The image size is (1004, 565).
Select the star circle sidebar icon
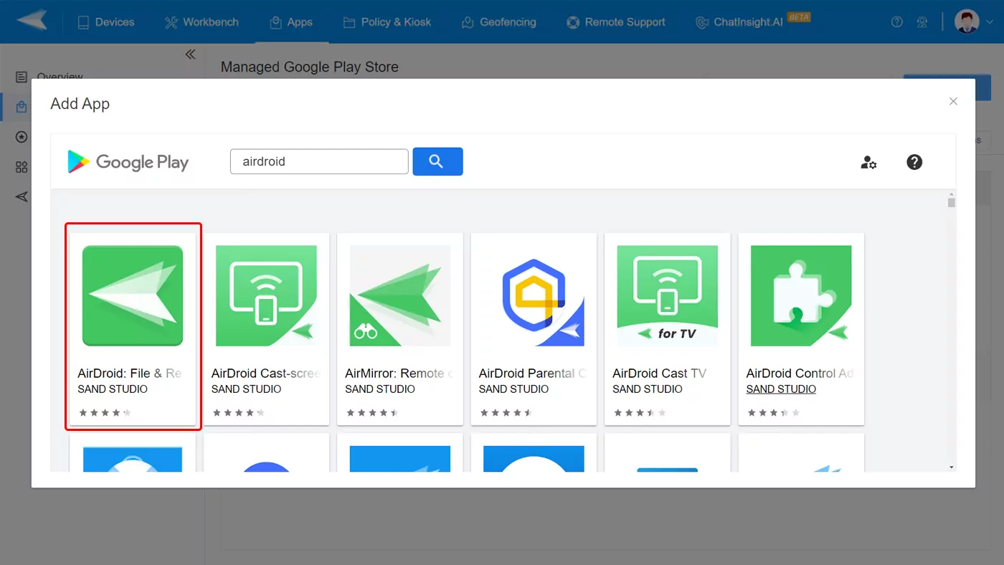(22, 137)
